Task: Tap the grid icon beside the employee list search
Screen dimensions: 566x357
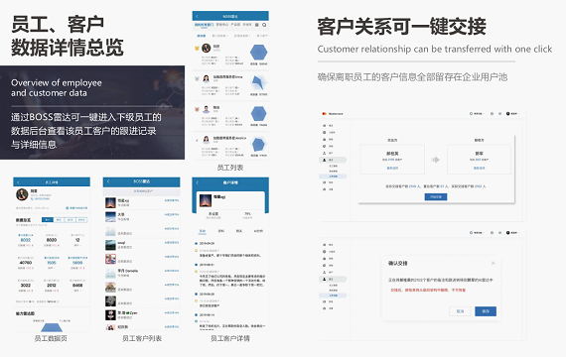Action: pos(257,25)
